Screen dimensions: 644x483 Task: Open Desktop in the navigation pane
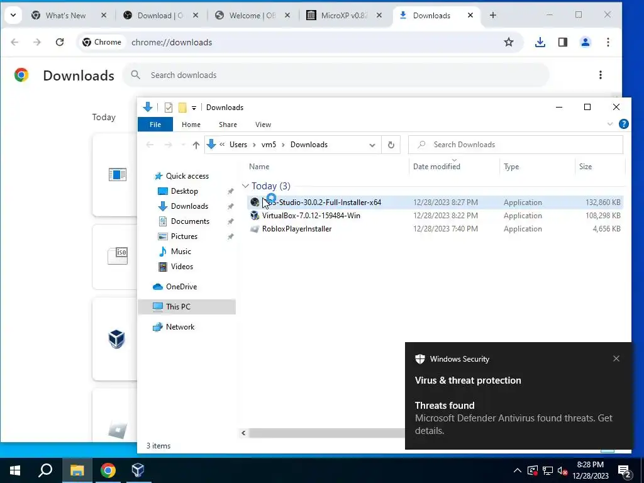[184, 191]
